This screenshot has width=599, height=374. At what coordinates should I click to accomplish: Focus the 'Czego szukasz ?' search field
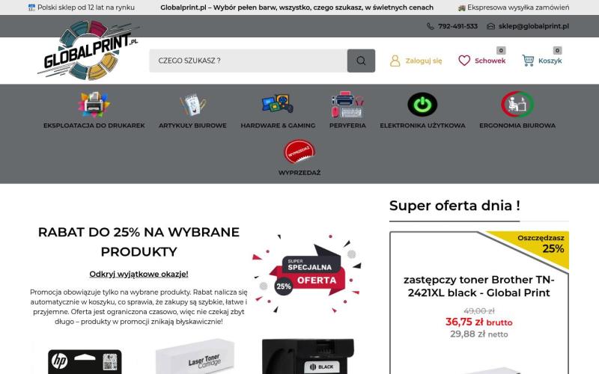coord(249,61)
